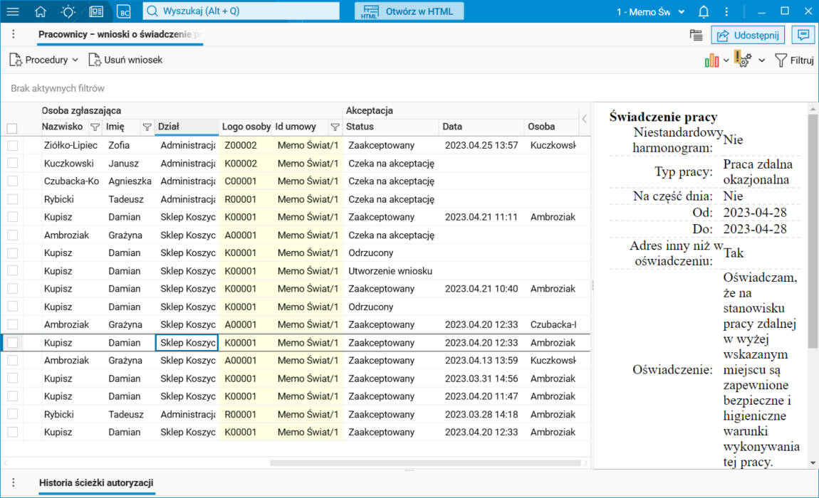Open the top bar three-dots menu
Screen dimensions: 819x498
[x=726, y=11]
